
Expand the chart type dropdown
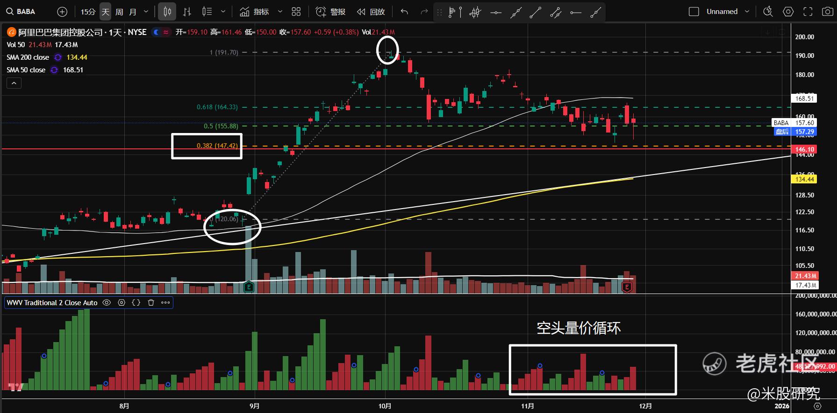point(223,12)
